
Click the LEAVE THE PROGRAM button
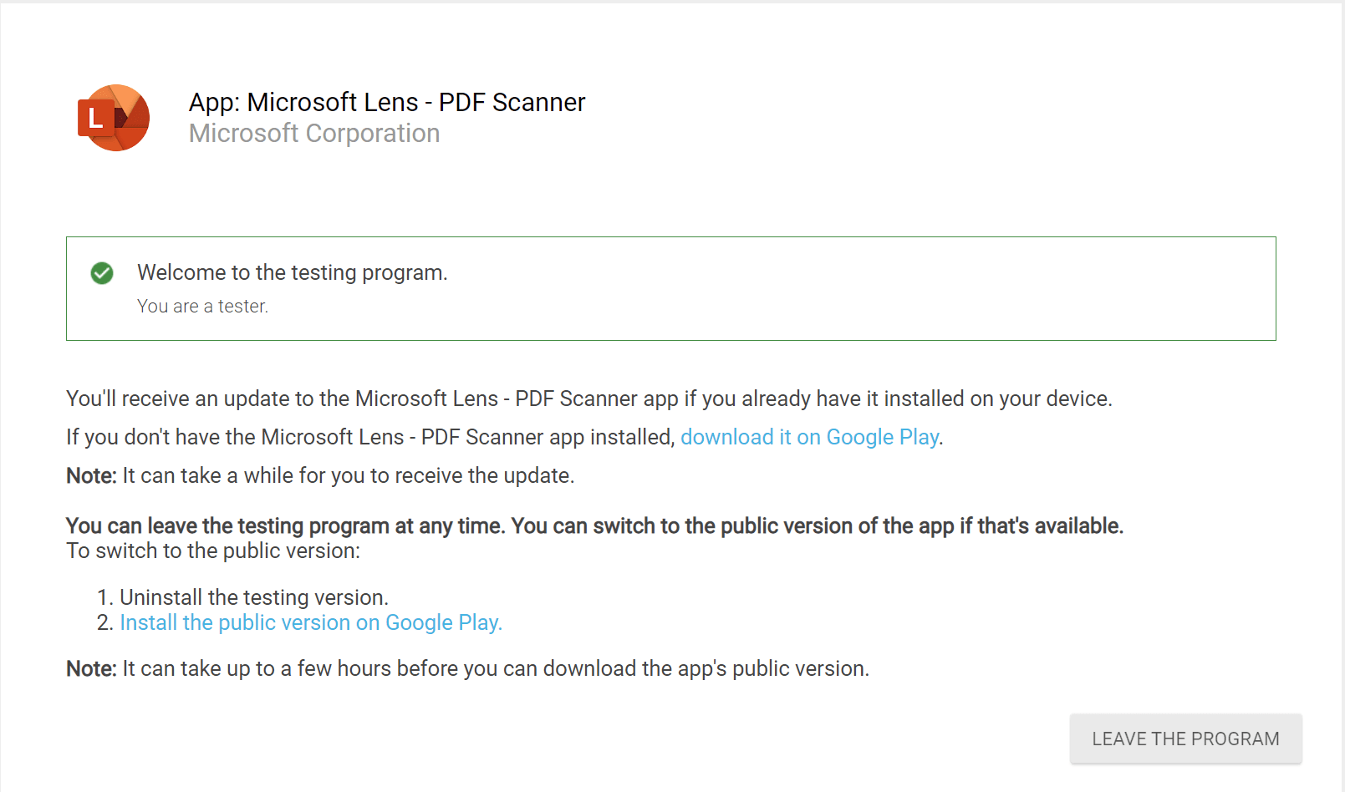tap(1185, 739)
